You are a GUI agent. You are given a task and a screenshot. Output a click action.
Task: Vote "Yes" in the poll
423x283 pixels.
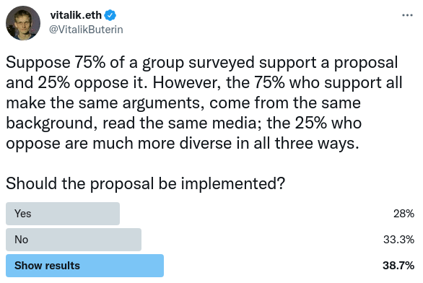(63, 214)
